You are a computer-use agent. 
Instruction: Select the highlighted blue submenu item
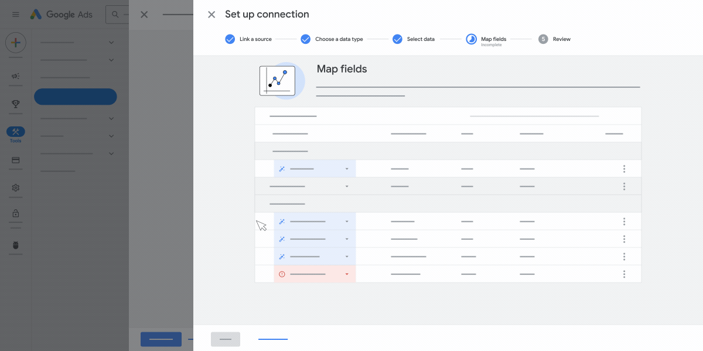(x=76, y=97)
